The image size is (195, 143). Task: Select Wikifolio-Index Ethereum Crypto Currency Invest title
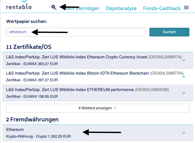[77, 57]
